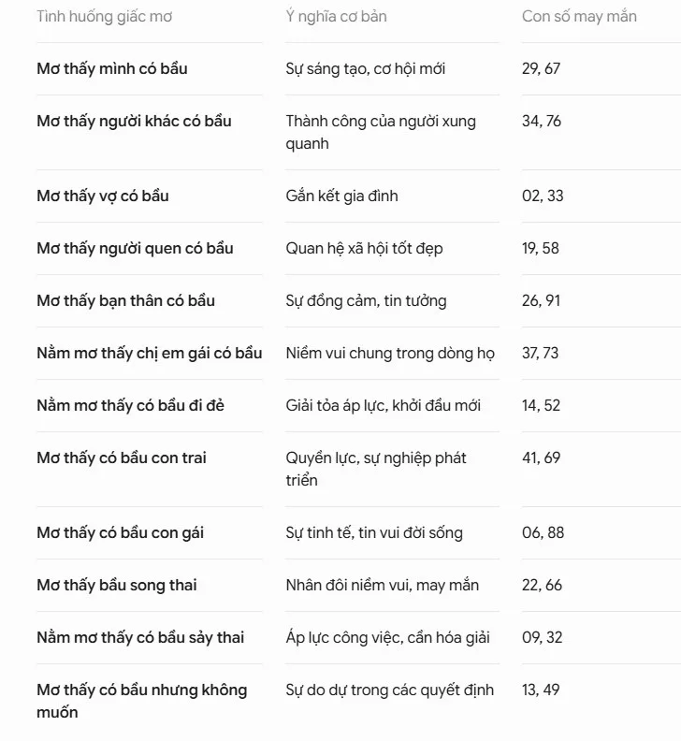
Task: Click "Mơ thấy người quen có bầu"
Action: tap(135, 249)
